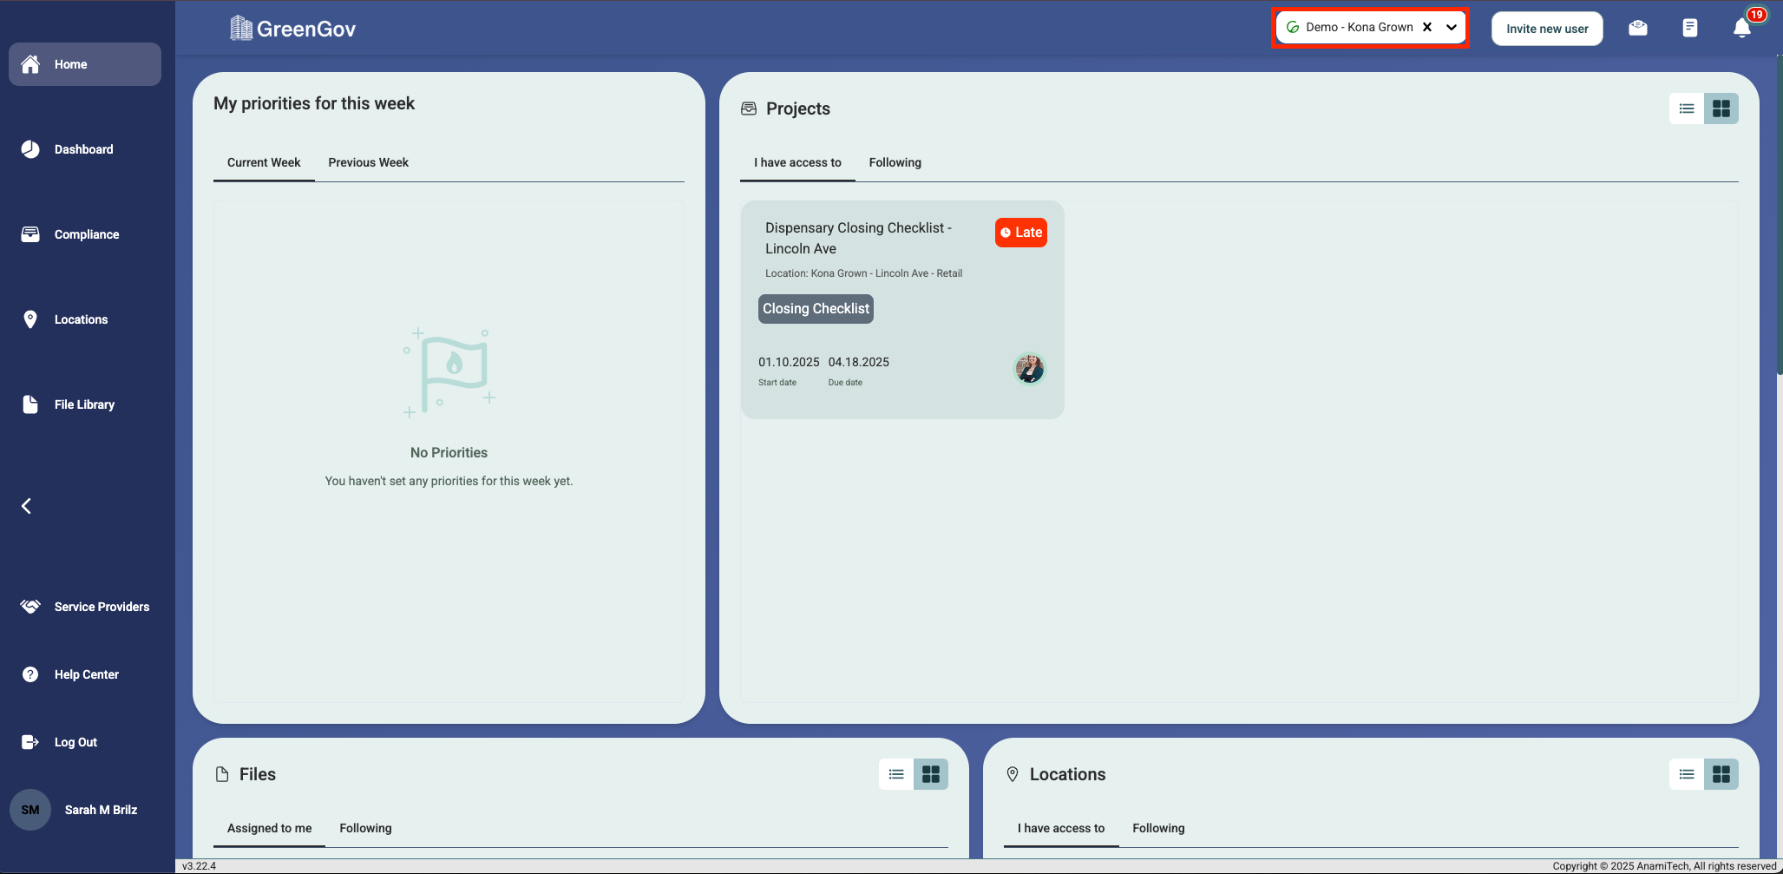Viewport: 1783px width, 874px height.
Task: Click the Service Providers handshake icon
Action: 30,607
